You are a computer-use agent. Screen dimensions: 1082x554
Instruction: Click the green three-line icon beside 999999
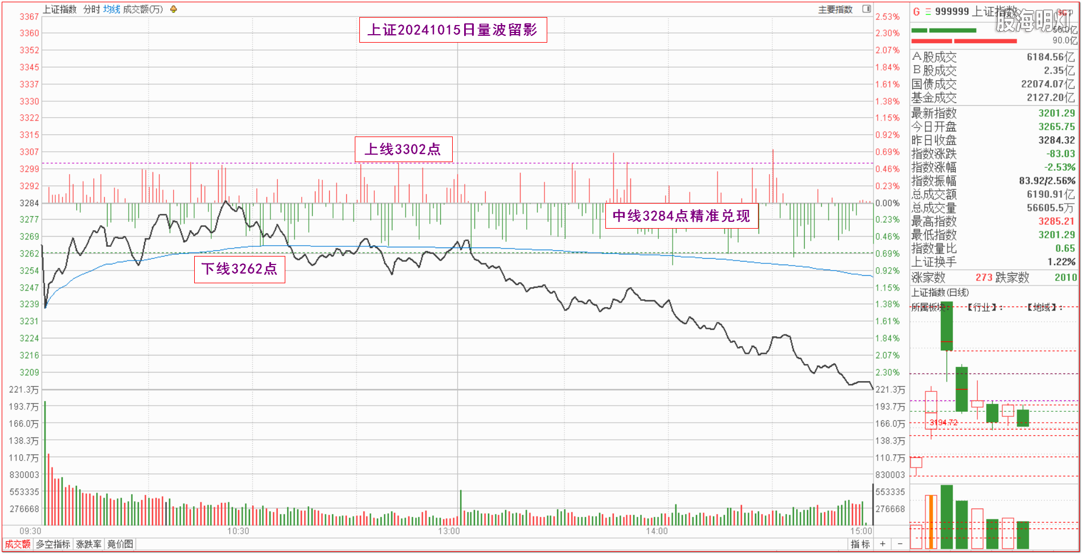click(x=928, y=11)
